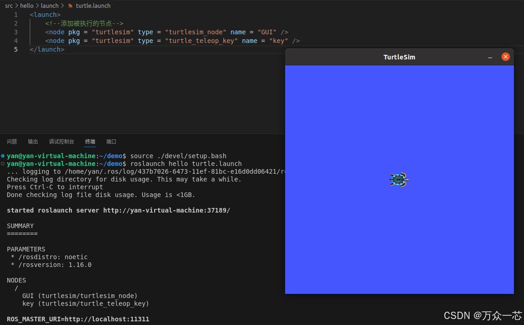Click the turtle sprite in TurtleSim window
524x325 pixels.
[x=400, y=180]
